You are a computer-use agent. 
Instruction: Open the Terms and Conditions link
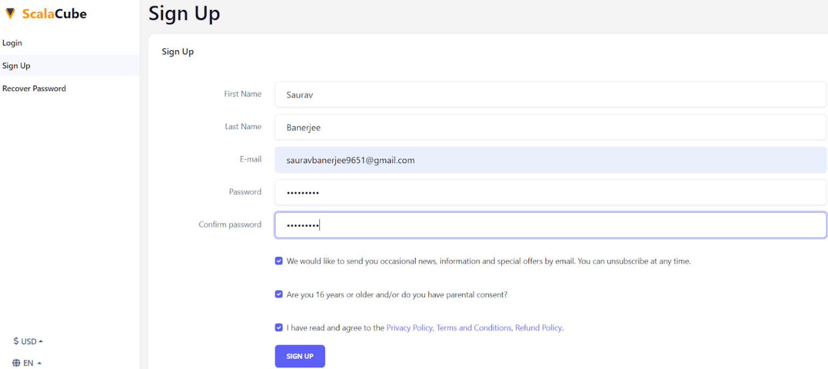coord(474,328)
